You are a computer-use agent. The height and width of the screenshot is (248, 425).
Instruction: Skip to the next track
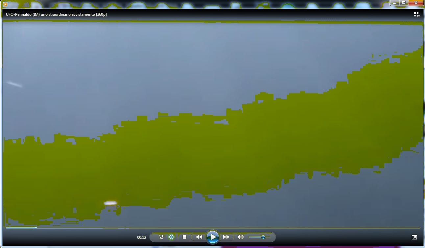coord(226,237)
